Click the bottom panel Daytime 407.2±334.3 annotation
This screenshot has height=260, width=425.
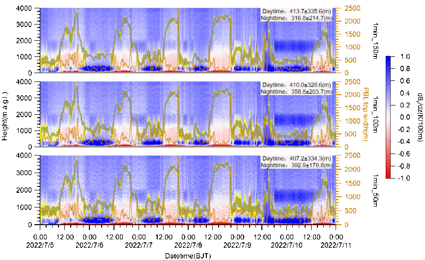click(297, 159)
